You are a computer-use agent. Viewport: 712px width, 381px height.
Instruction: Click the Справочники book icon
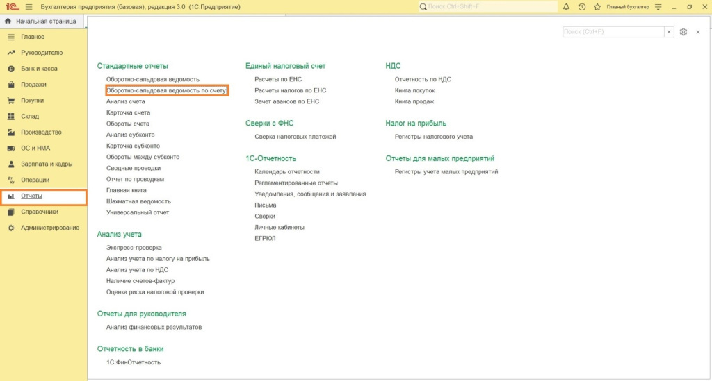11,212
